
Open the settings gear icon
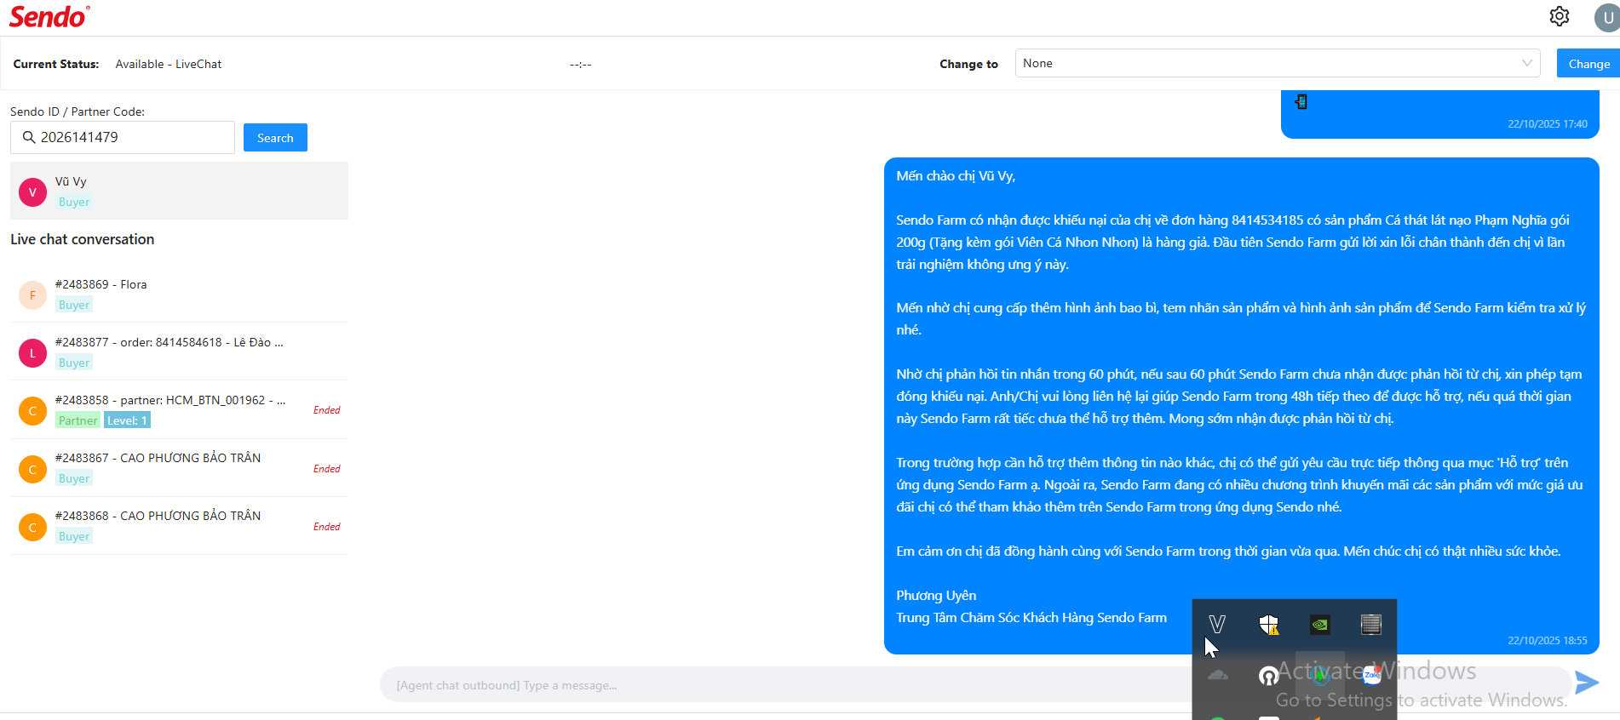point(1560,16)
